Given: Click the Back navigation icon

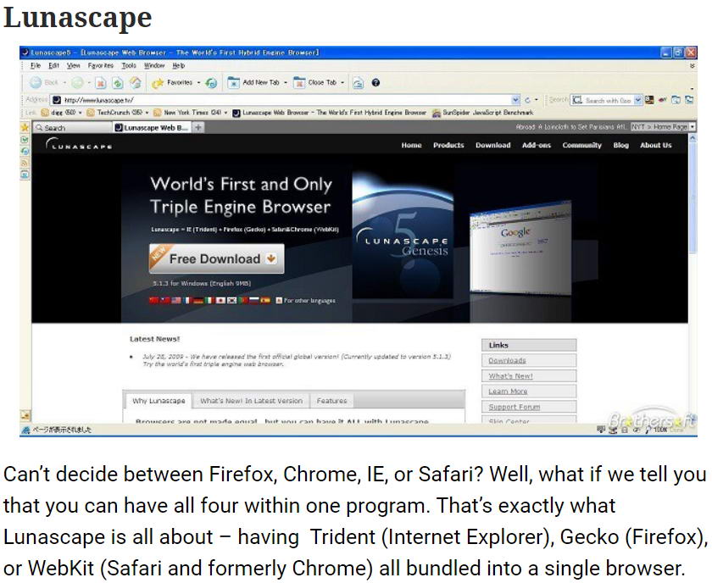Looking at the screenshot, I should pos(34,83).
